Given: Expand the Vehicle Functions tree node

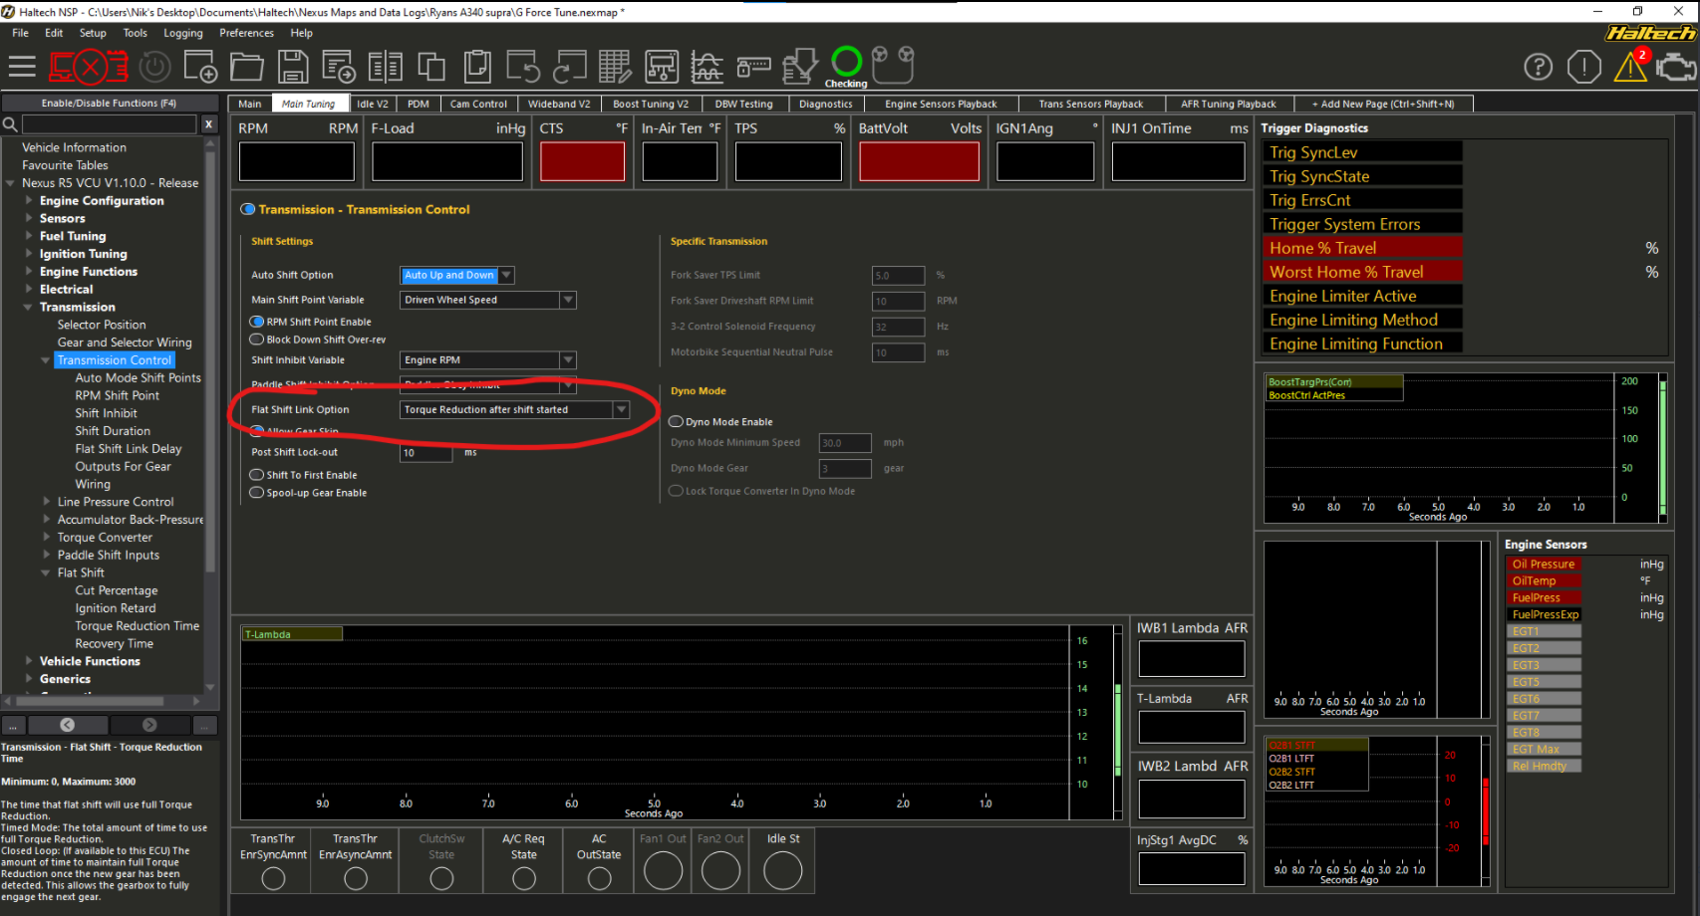Looking at the screenshot, I should pyautogui.click(x=28, y=661).
